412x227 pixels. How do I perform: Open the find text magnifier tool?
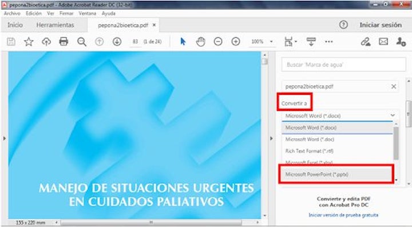coord(82,42)
